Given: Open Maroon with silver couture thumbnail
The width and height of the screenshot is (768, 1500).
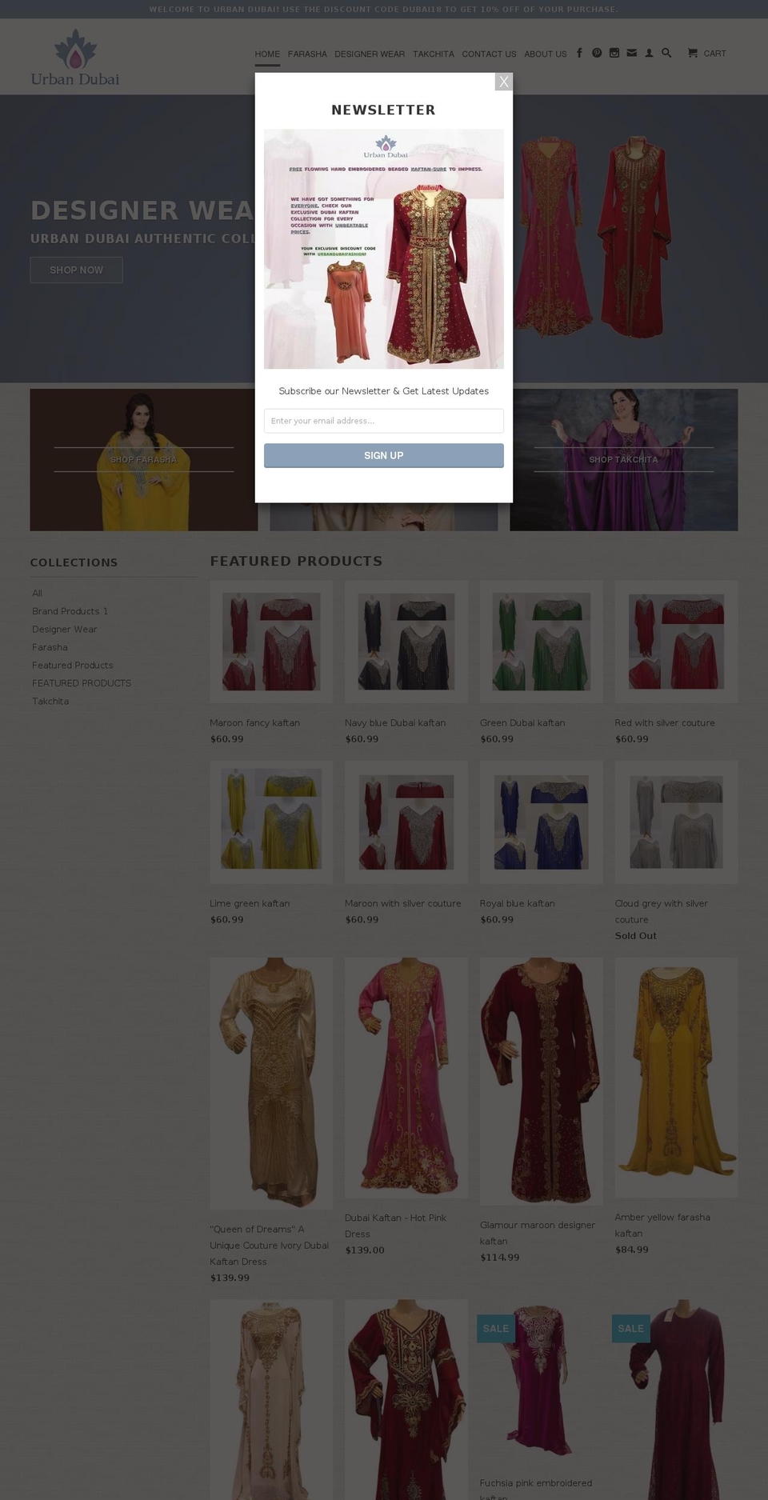Looking at the screenshot, I should (406, 822).
